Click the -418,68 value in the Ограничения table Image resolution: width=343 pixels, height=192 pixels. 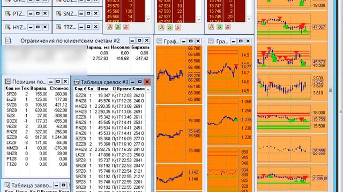122,58
